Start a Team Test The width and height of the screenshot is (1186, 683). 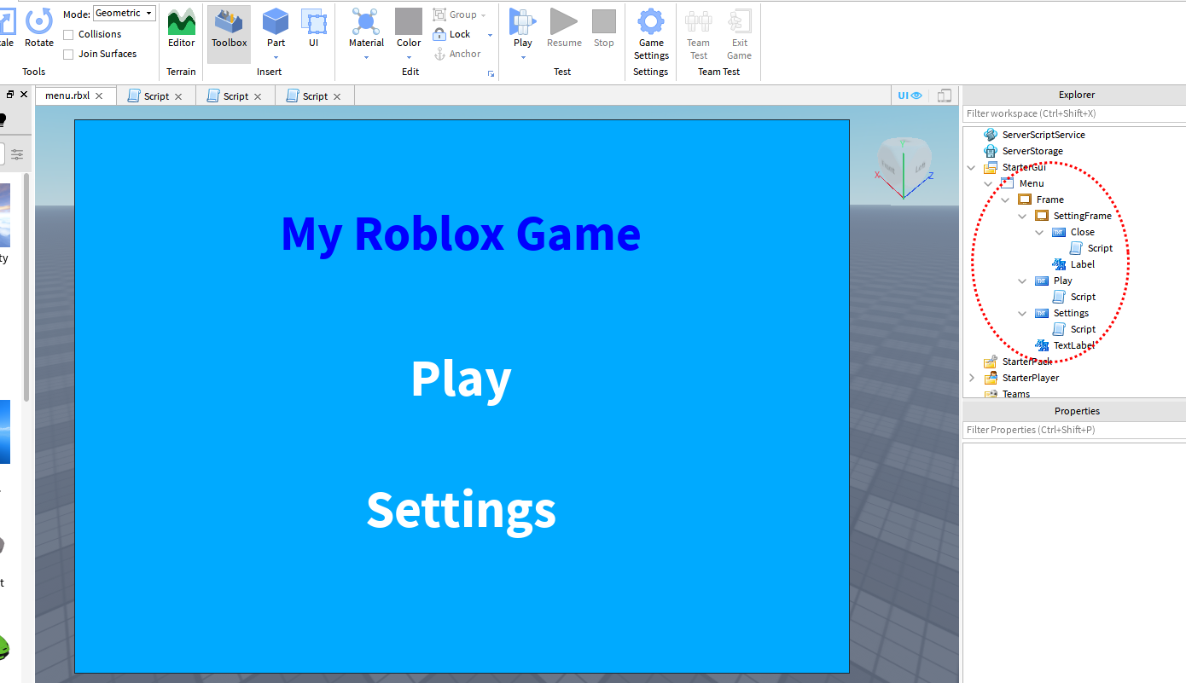(x=698, y=34)
